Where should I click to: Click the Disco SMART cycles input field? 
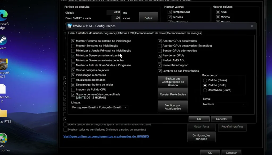click(x=116, y=18)
